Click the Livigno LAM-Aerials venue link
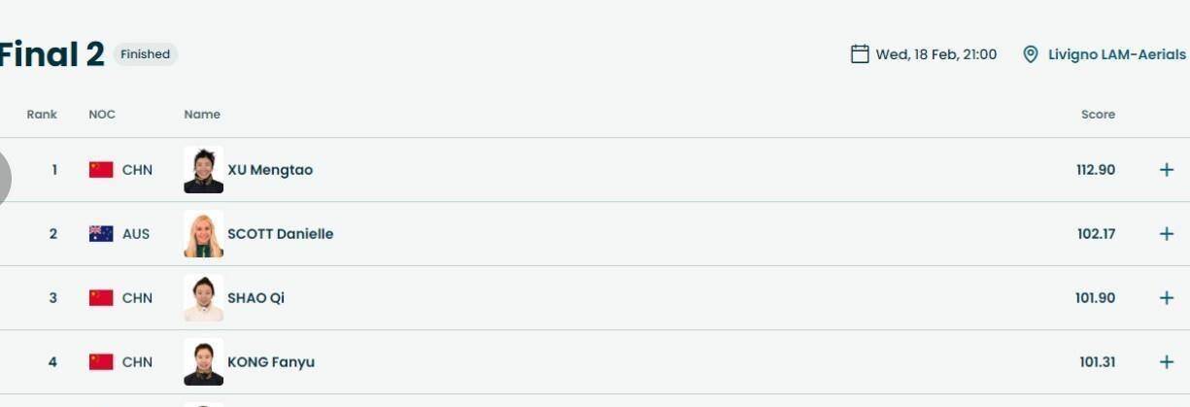The image size is (1190, 407). click(x=1116, y=54)
